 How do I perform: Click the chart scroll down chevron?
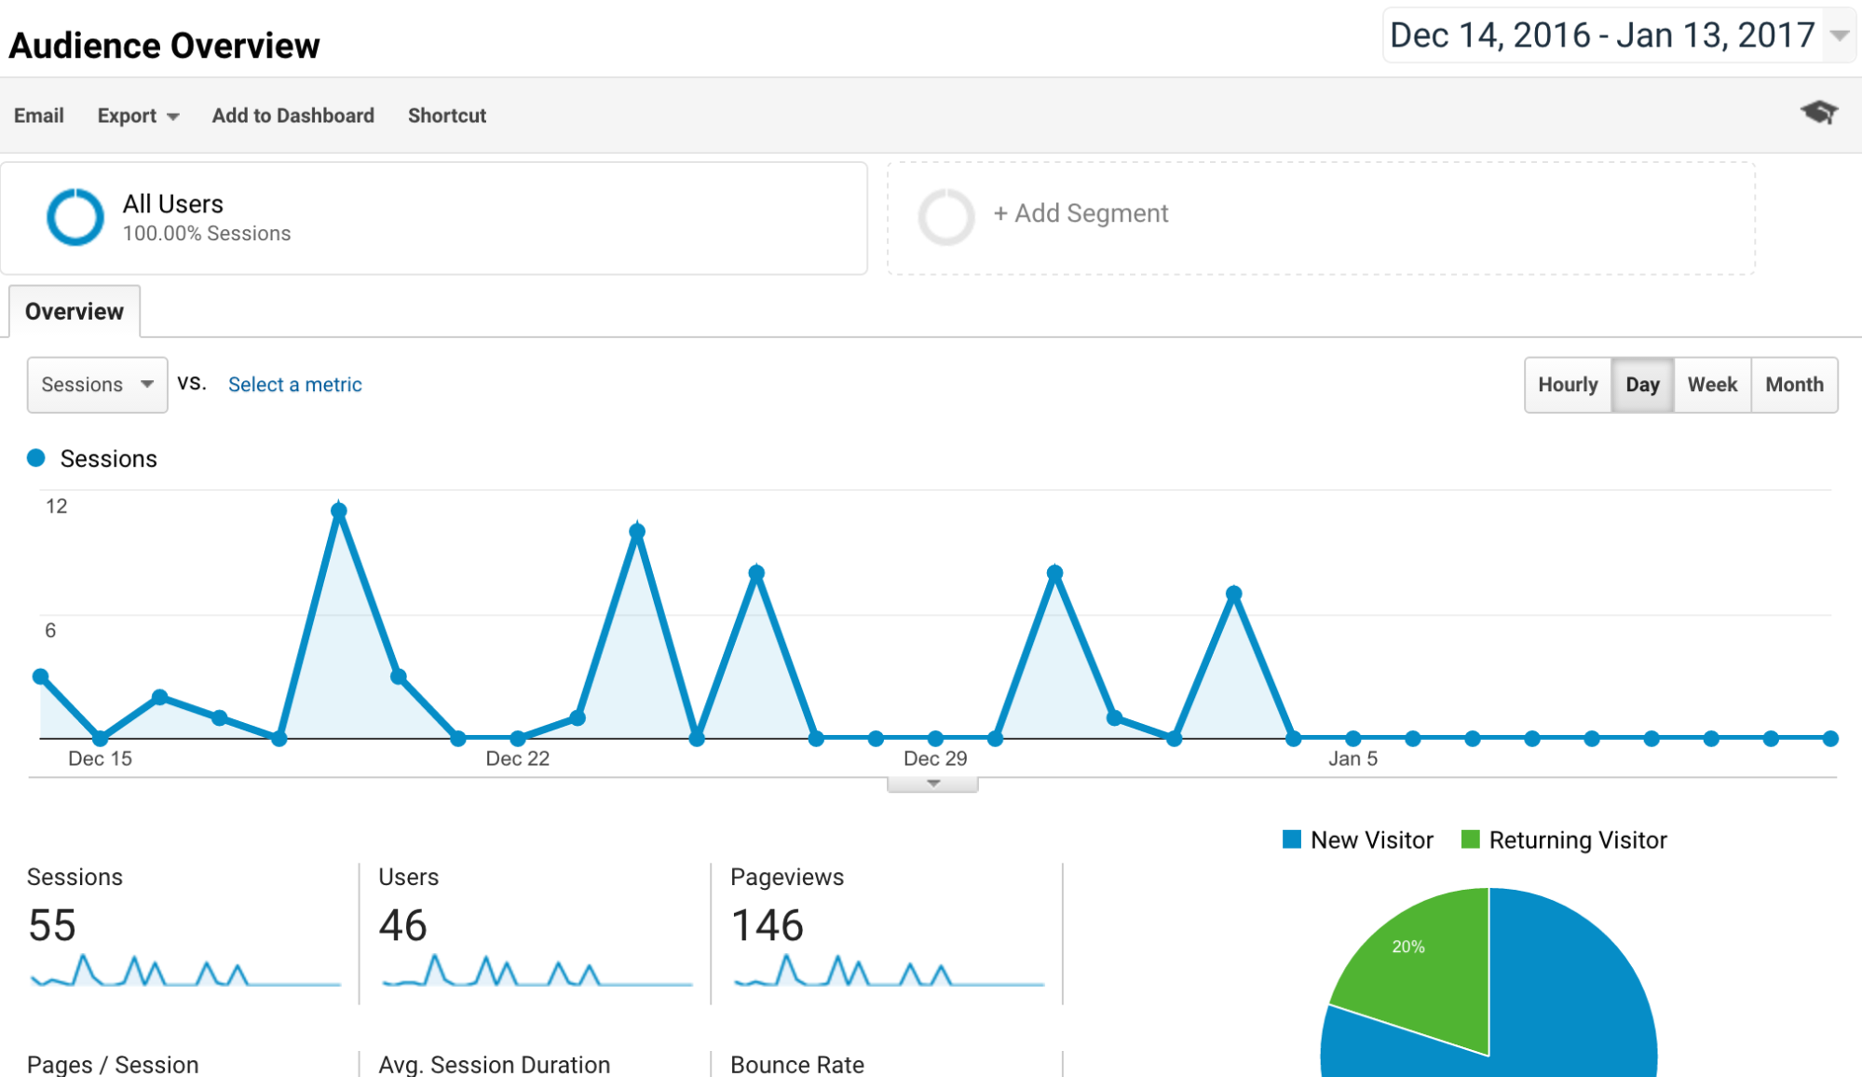[931, 782]
